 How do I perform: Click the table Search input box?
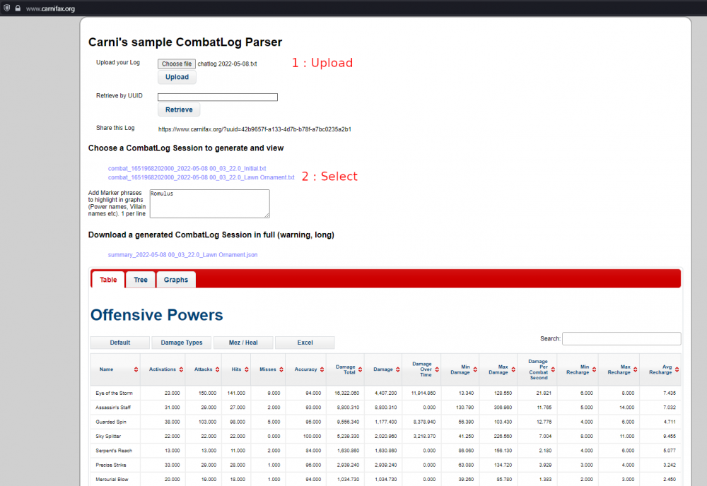click(x=621, y=339)
